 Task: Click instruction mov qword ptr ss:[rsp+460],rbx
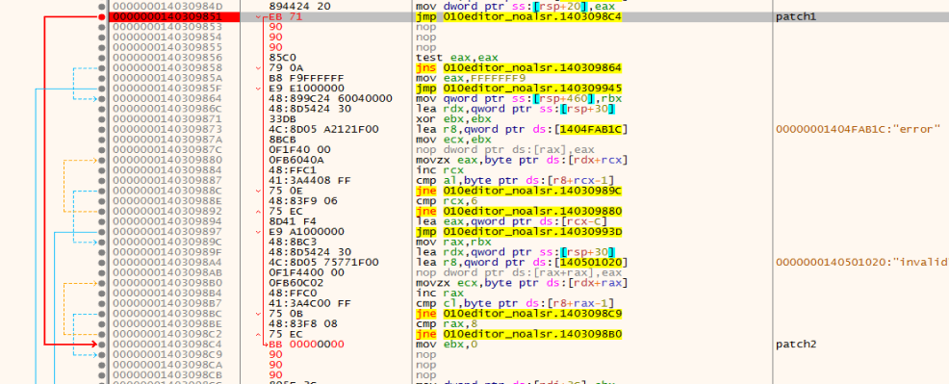pyautogui.click(x=519, y=98)
